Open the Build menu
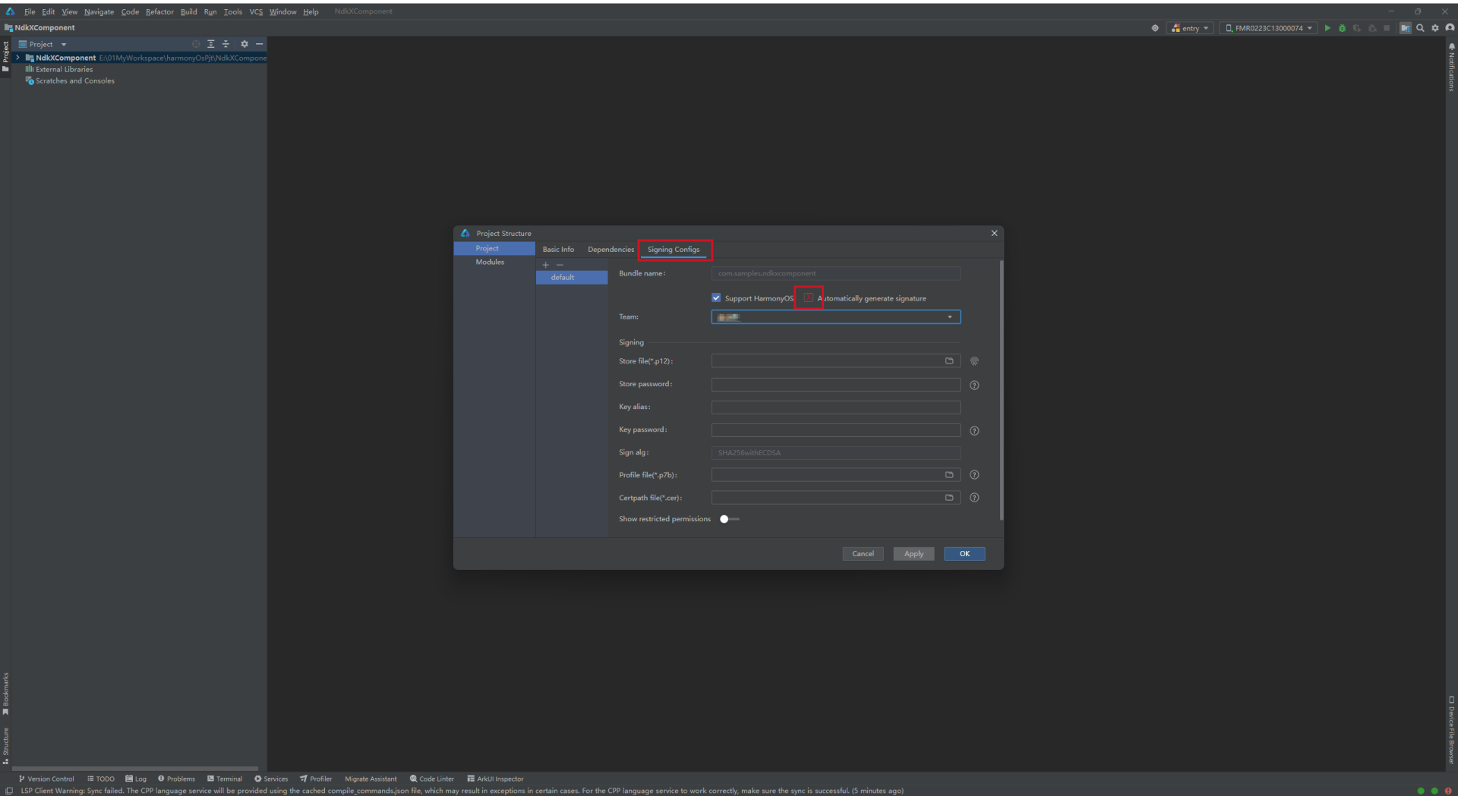Screen dimensions: 1458x796 [188, 11]
